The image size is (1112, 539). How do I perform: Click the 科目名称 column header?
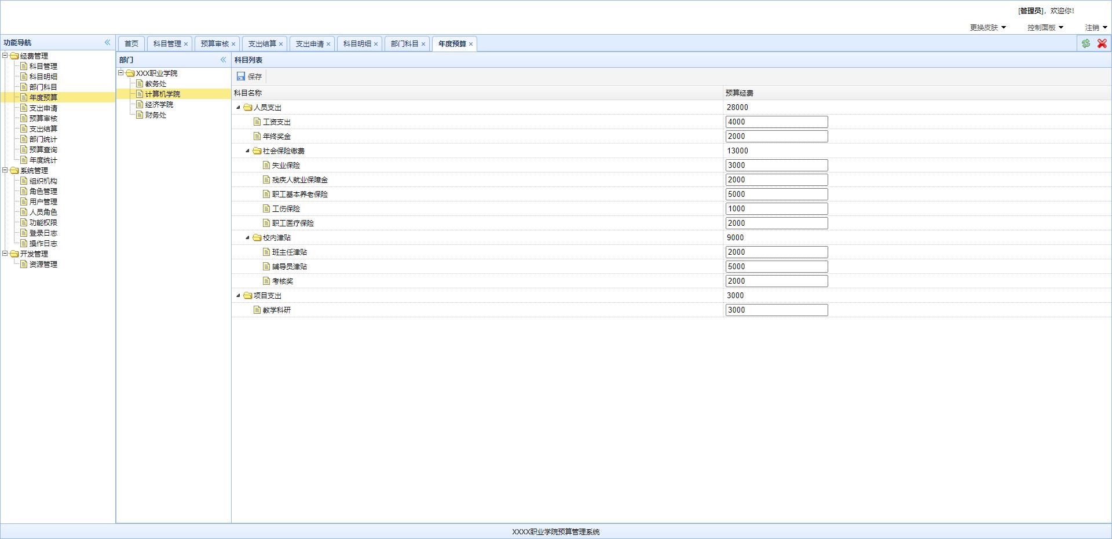click(x=248, y=93)
